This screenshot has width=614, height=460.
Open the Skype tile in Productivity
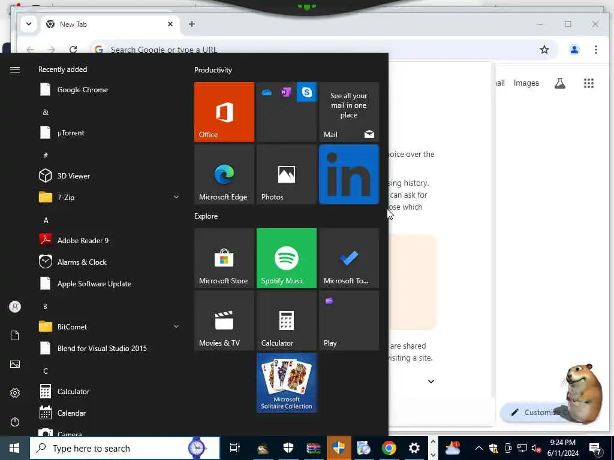(306, 92)
